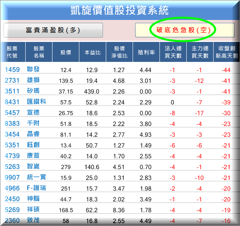Screen dimensions: 240x226
Task: Sort by 股票名稱 column header
Action: (x=39, y=52)
